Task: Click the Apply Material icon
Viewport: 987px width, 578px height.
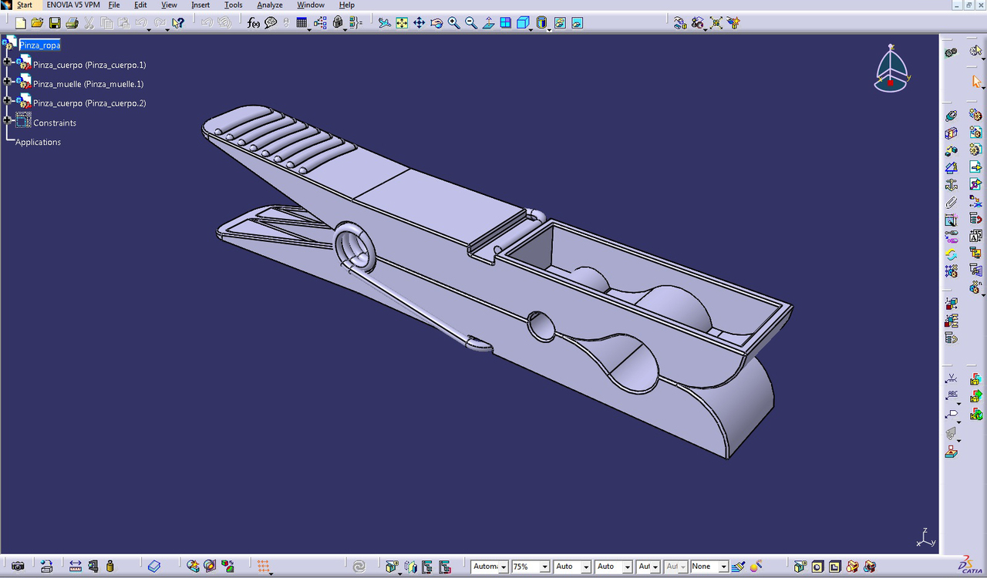Action: (153, 566)
